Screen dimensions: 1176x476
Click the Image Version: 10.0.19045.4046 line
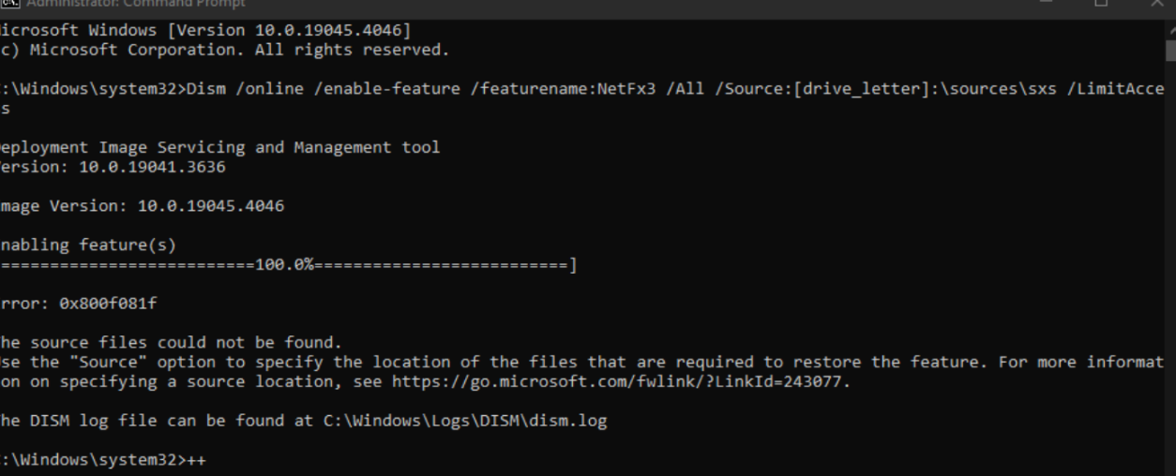point(142,206)
